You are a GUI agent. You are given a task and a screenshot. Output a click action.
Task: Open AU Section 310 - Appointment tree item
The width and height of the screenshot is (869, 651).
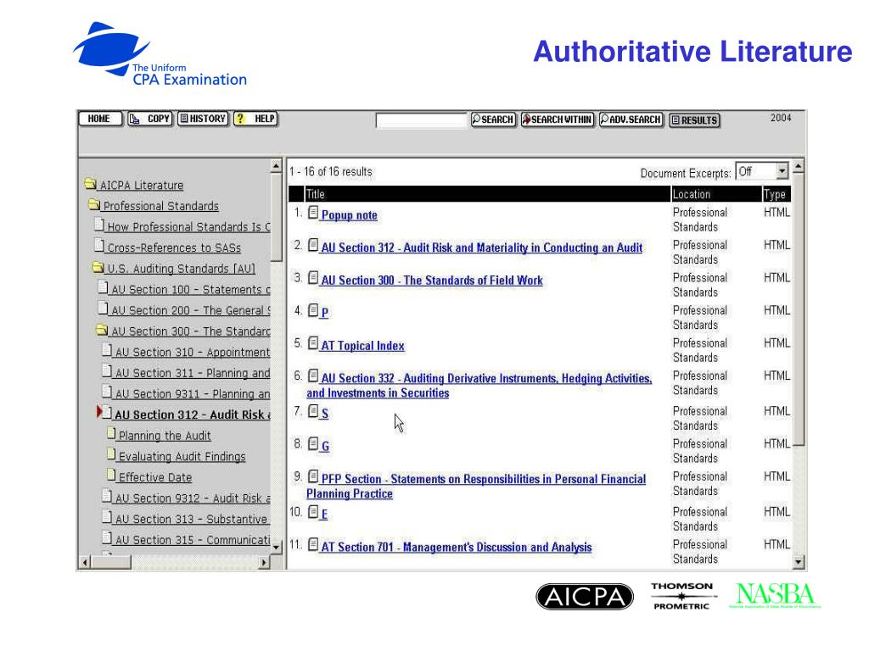tap(193, 353)
